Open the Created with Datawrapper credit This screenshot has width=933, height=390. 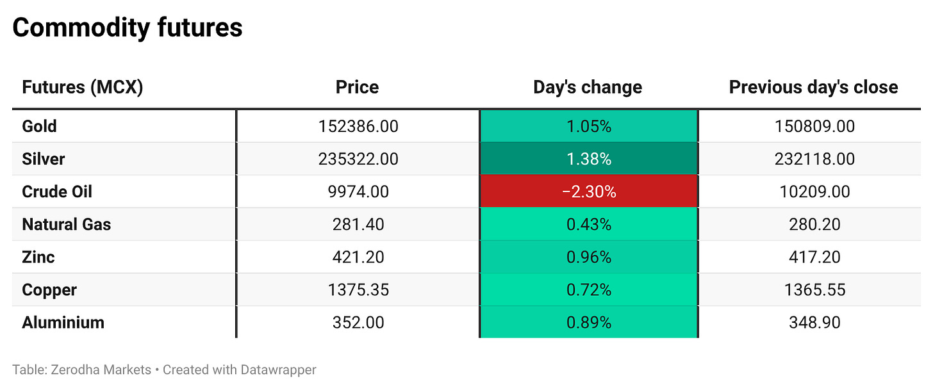tap(240, 370)
